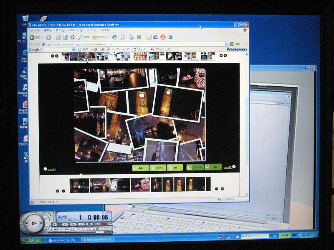Click the red round toolbar icon
The image size is (334, 250).
click(x=163, y=37)
